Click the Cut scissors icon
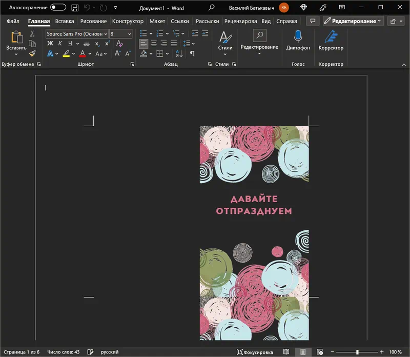410x357 pixels. [32, 33]
